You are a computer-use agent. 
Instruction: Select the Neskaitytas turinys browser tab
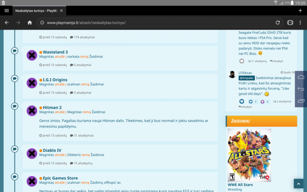(37, 10)
